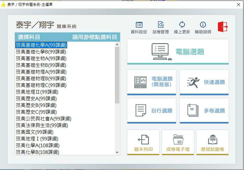Select 技高歷史C(99課綱) subject
This screenshot has height=170, width=244.
tap(36, 112)
